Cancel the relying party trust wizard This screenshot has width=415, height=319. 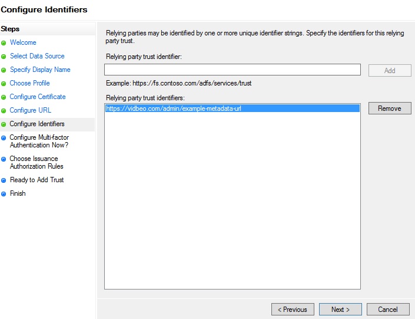click(x=388, y=309)
